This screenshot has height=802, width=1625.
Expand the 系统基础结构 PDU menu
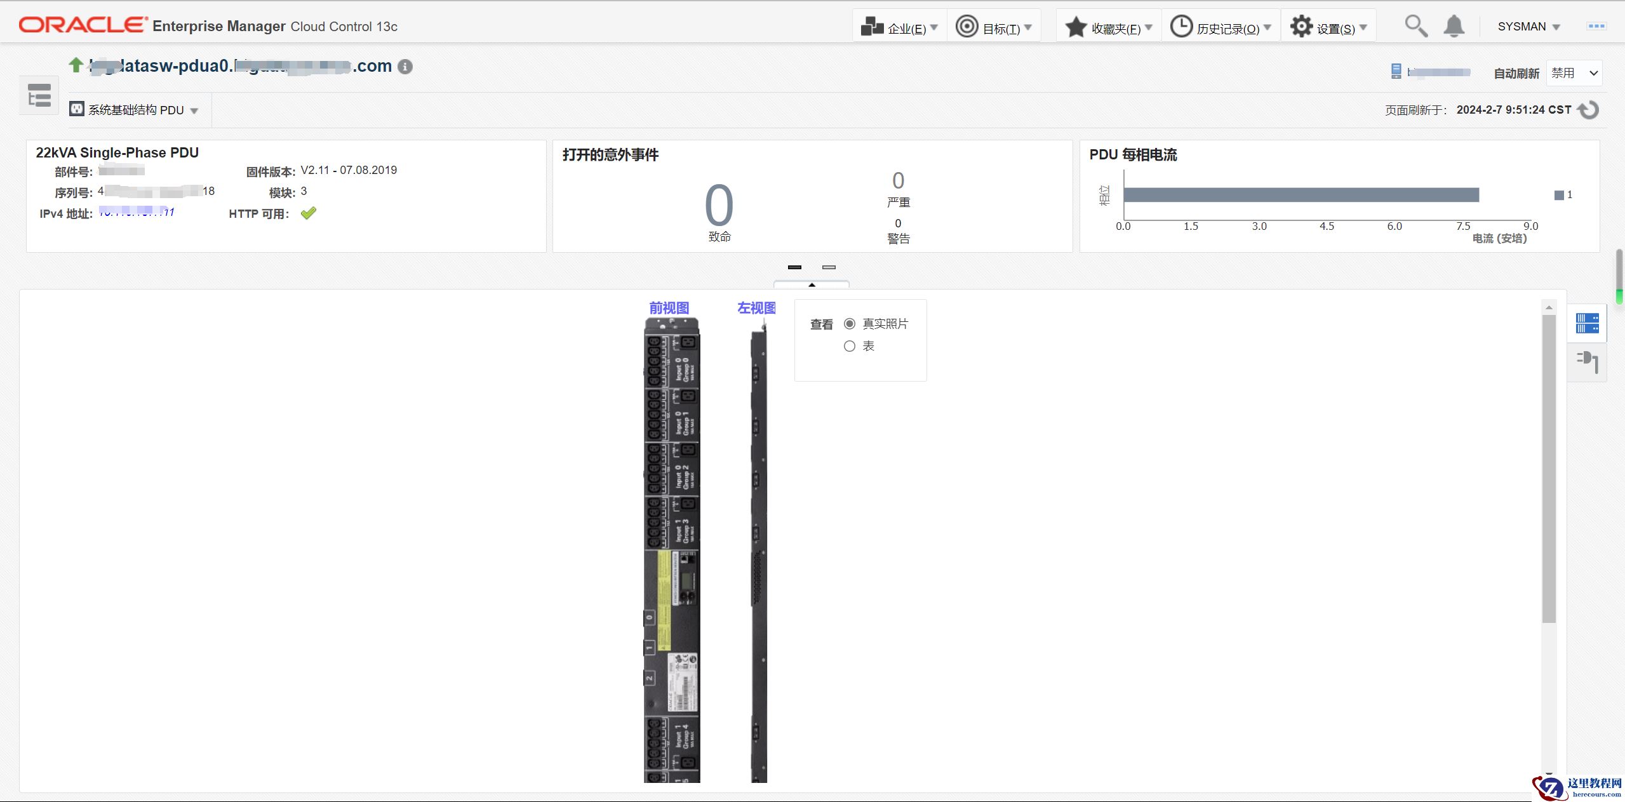click(x=135, y=110)
